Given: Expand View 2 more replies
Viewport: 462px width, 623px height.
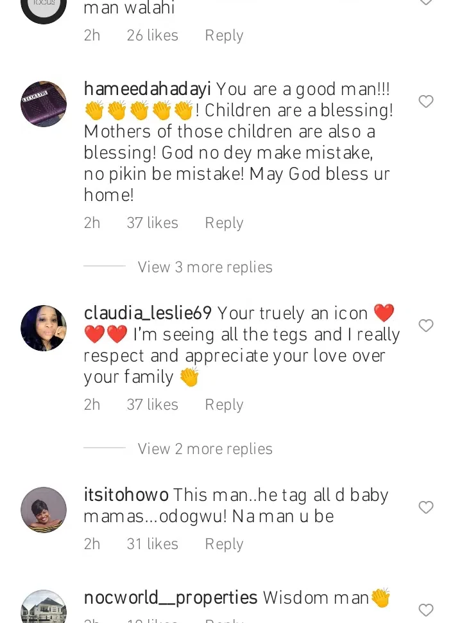Looking at the screenshot, I should pos(205,449).
